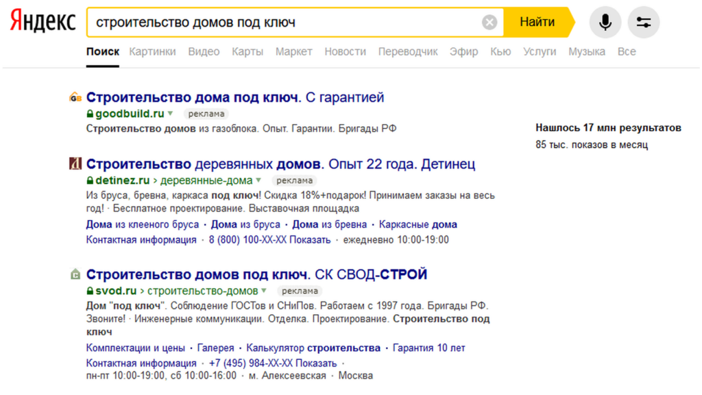Open the Все services tab
This screenshot has width=702, height=395.
(627, 52)
